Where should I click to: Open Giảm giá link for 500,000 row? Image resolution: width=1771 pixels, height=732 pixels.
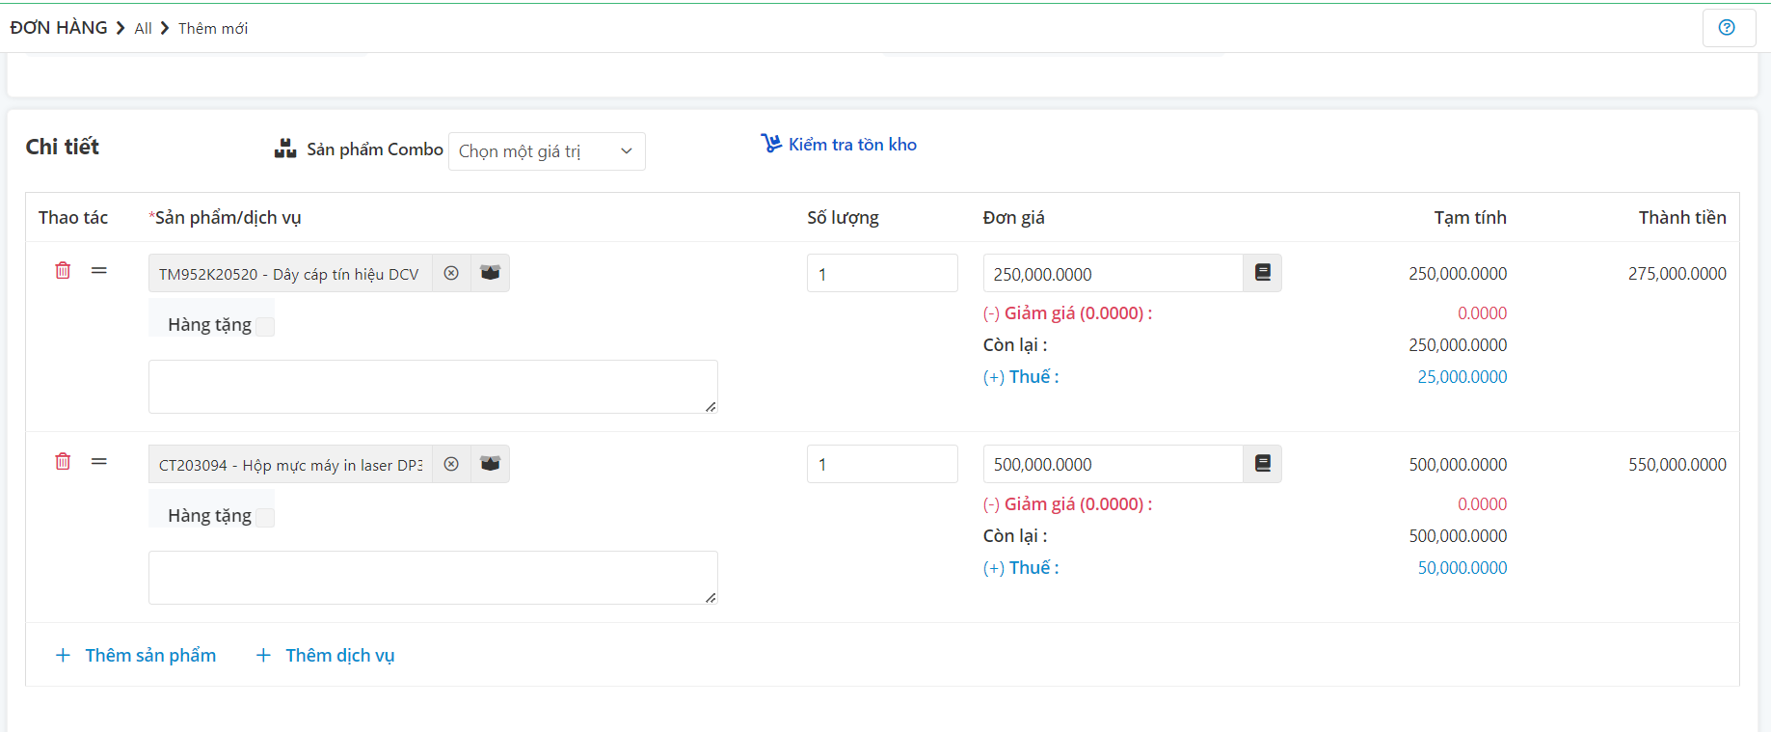1067,504
